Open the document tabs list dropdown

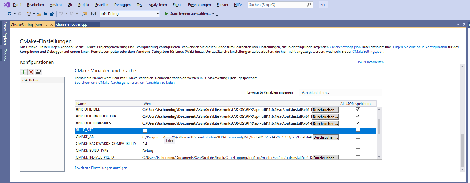458,24
